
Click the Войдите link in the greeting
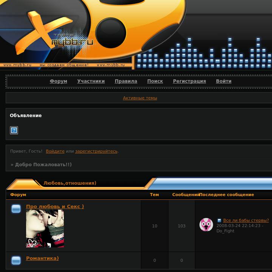coord(55,151)
